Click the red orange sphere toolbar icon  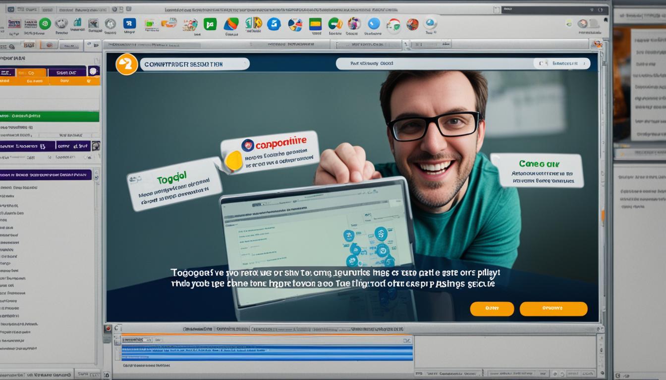(413, 24)
